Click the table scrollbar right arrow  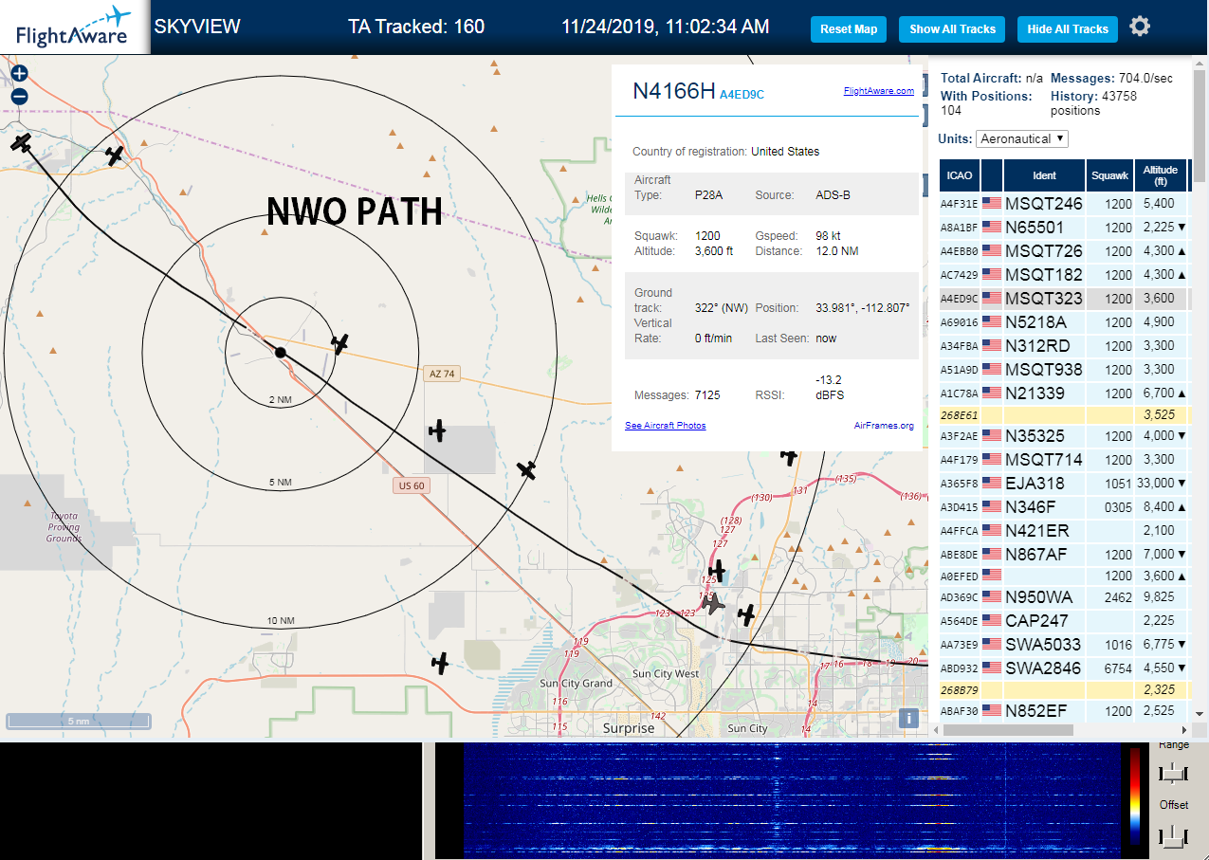point(1183,730)
